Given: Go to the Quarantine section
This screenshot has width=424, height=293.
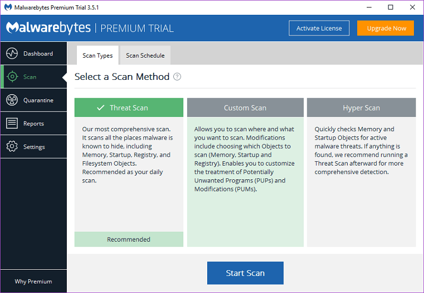Looking at the screenshot, I should [33, 100].
